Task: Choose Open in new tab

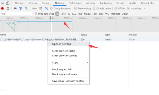Action: (68, 44)
